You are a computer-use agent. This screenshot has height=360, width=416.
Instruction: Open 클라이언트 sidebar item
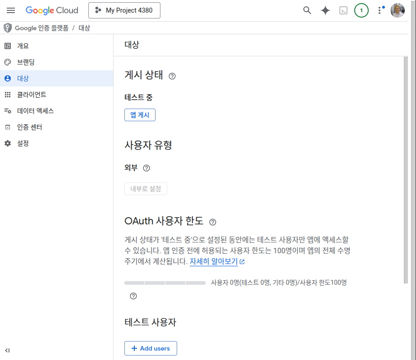(32, 95)
